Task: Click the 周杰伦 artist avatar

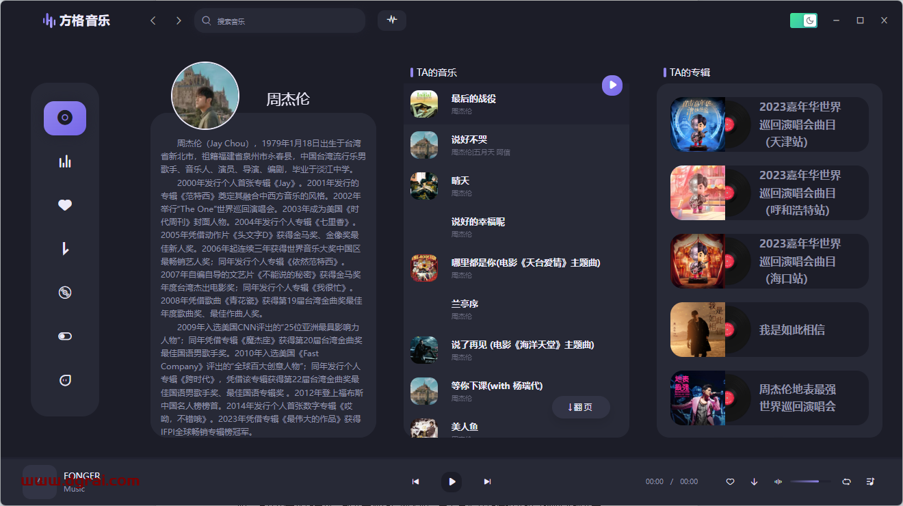Action: coord(205,96)
